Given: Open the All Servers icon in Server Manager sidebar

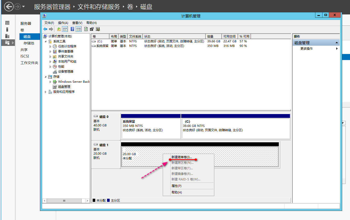Looking at the screenshot, I should tap(7, 36).
